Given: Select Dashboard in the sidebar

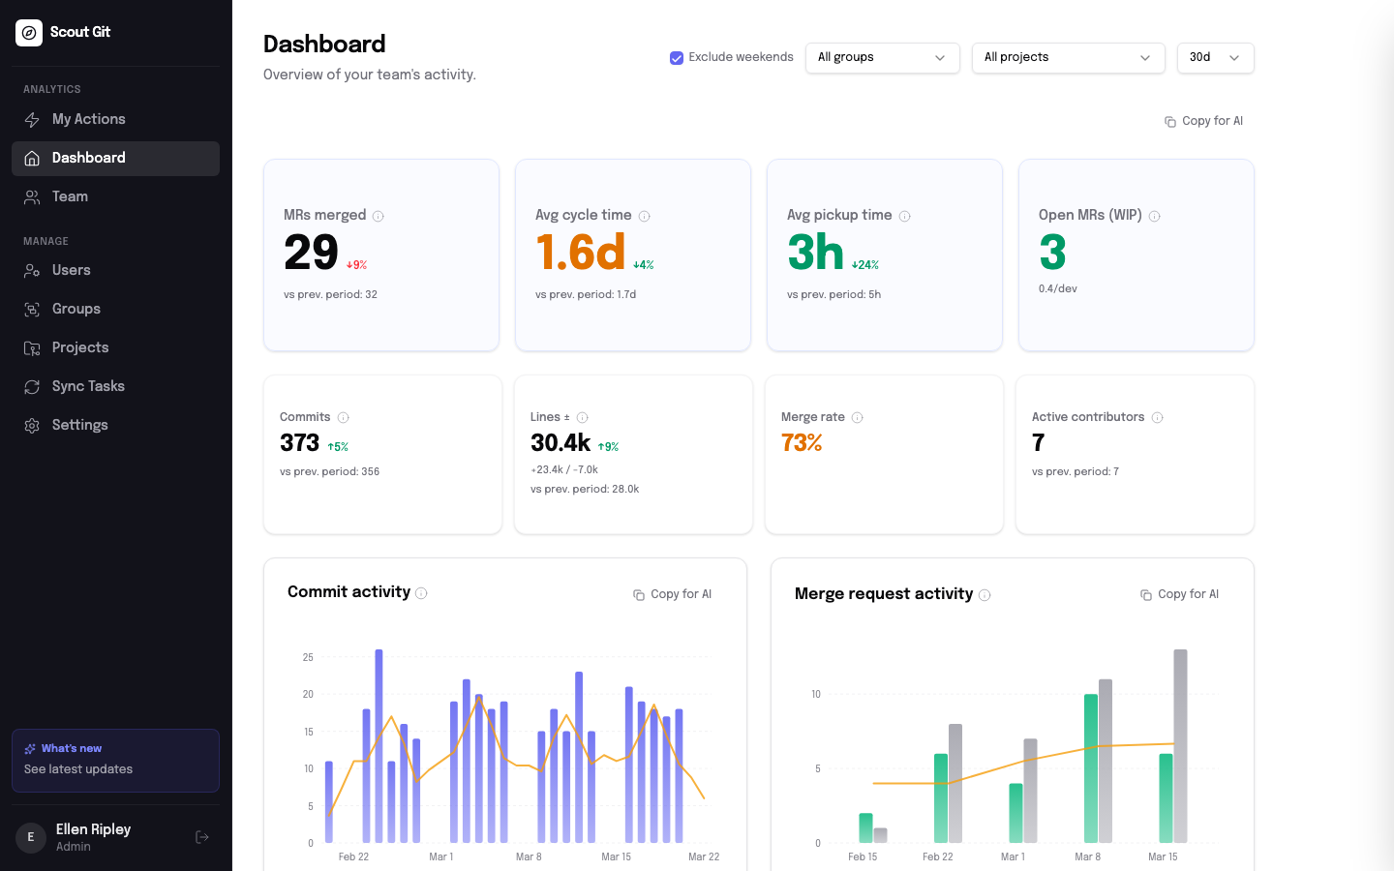Looking at the screenshot, I should tap(88, 158).
